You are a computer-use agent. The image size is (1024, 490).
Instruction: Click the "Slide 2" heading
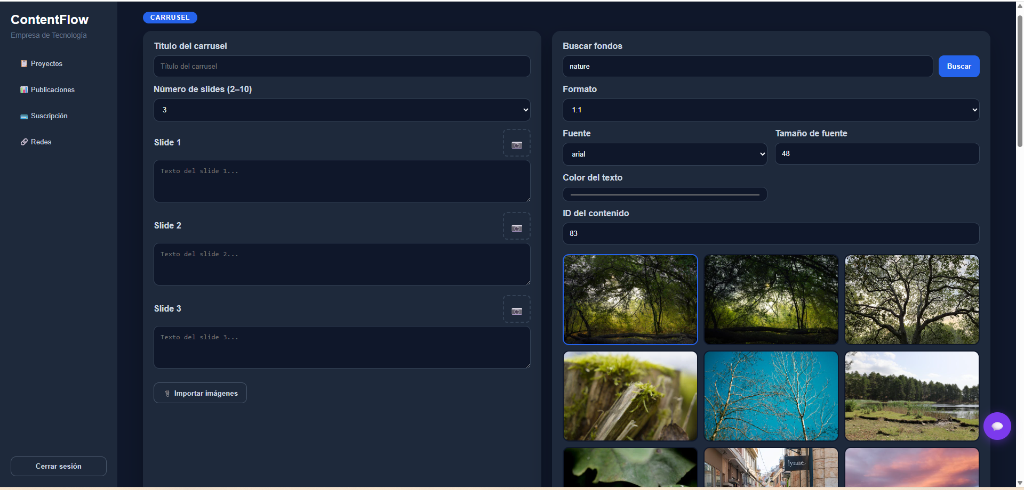click(167, 225)
